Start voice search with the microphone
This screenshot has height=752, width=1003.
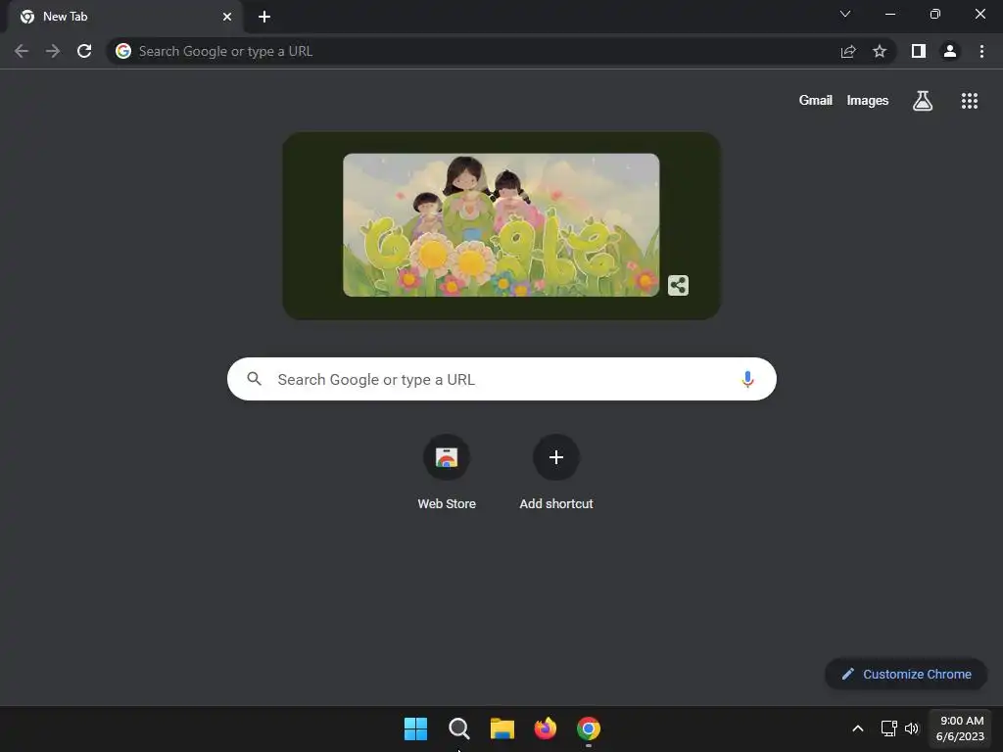(x=747, y=379)
